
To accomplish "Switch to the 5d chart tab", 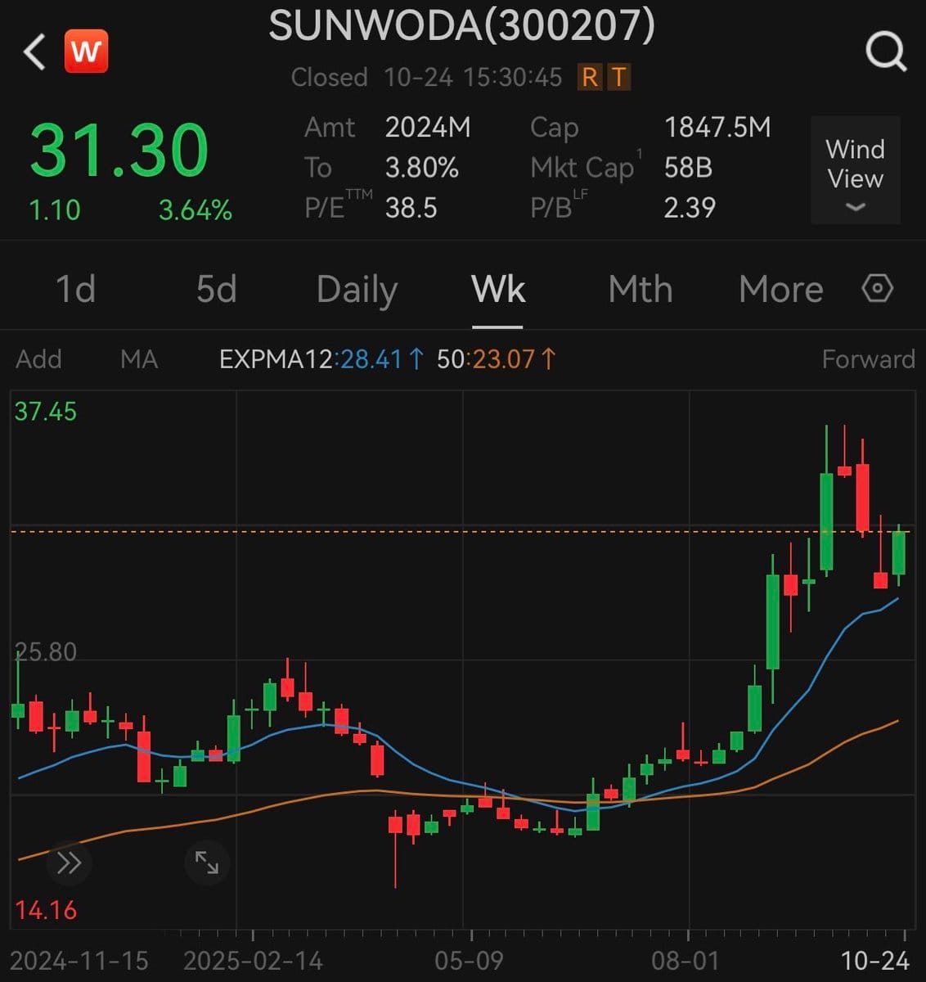I will click(x=217, y=290).
